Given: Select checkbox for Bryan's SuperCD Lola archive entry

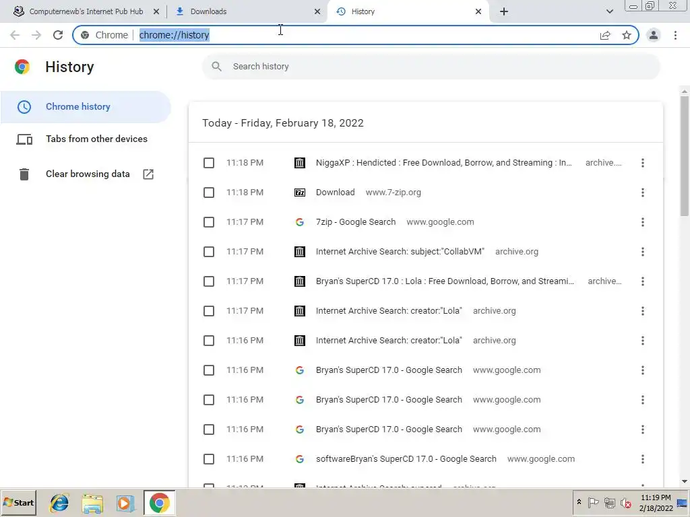Looking at the screenshot, I should pyautogui.click(x=209, y=281).
